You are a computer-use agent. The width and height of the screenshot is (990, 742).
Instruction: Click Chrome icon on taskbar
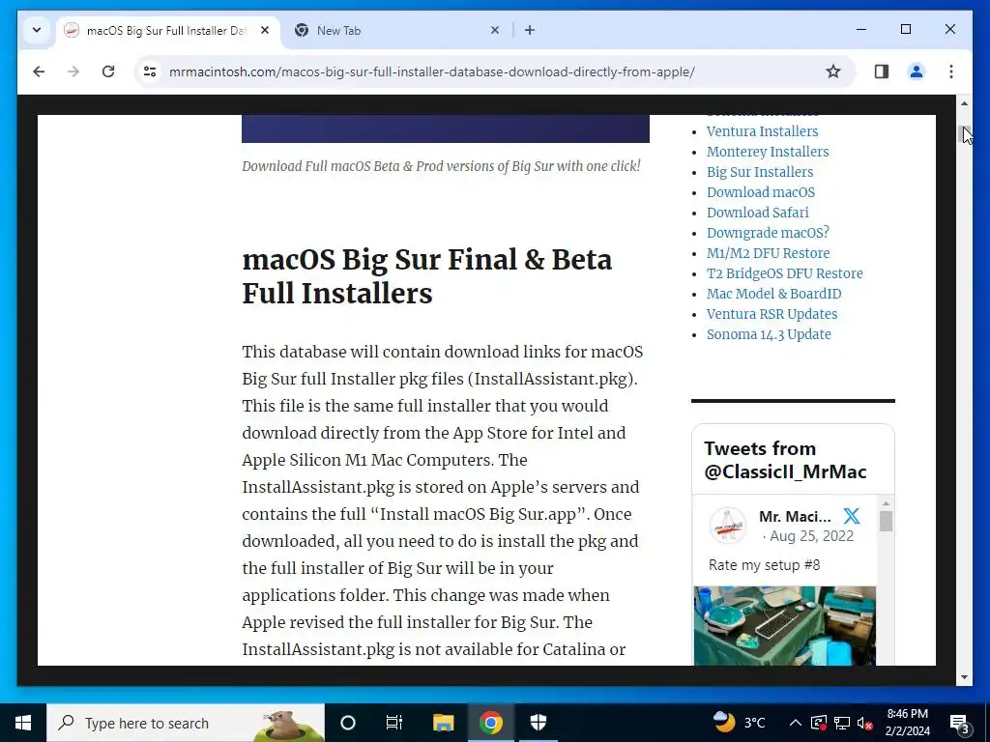tap(490, 723)
